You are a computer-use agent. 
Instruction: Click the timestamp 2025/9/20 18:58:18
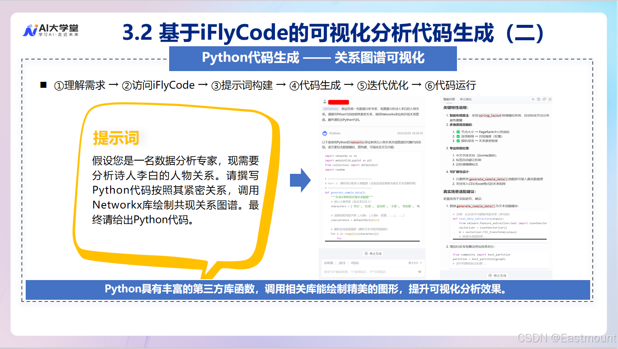click(x=410, y=134)
